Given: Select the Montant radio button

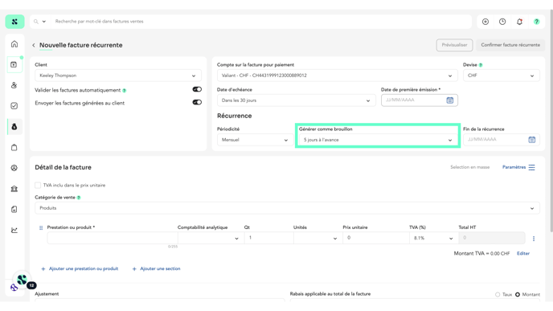Looking at the screenshot, I should [x=518, y=294].
